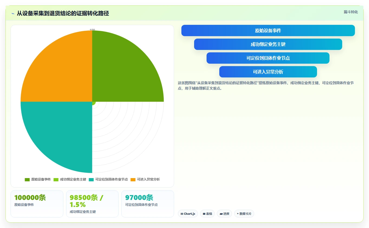369x228 pixels.
Task: Select the 可进入异常分析 funnel bar
Action: (x=268, y=72)
